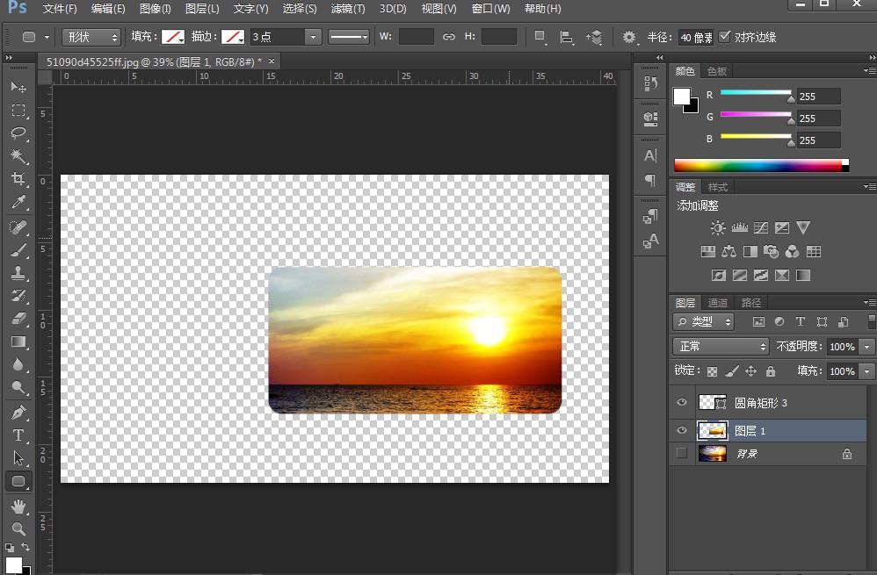Viewport: 877px width, 575px height.
Task: Open the 图像(I) menu
Action: [x=155, y=9]
